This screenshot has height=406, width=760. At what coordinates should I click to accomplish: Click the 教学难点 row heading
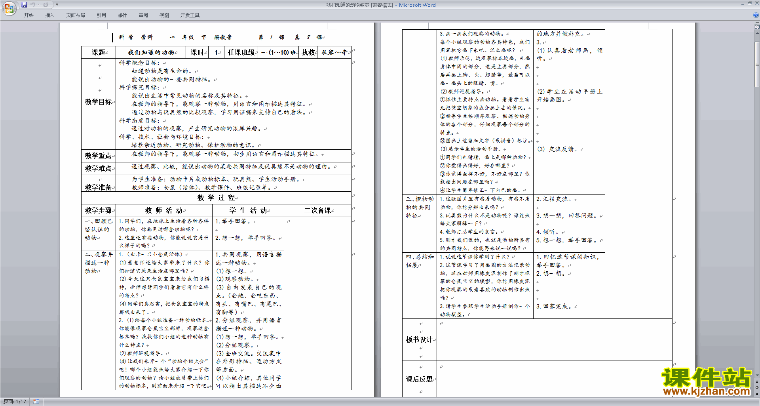tap(99, 168)
